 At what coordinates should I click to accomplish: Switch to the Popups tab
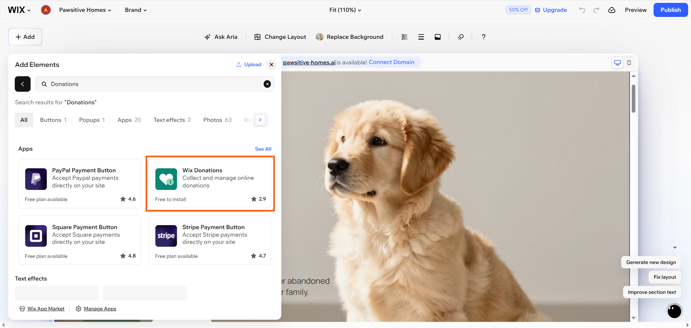point(92,120)
